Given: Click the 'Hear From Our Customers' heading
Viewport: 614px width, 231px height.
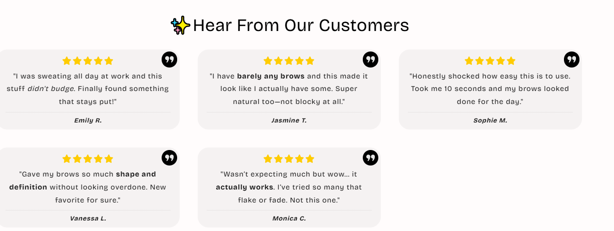Looking at the screenshot, I should point(301,25).
